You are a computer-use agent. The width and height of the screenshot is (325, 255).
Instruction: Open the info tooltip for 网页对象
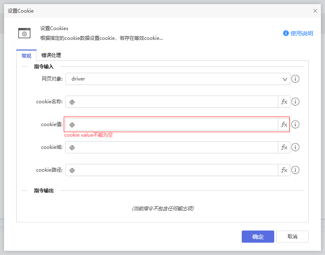(x=295, y=79)
